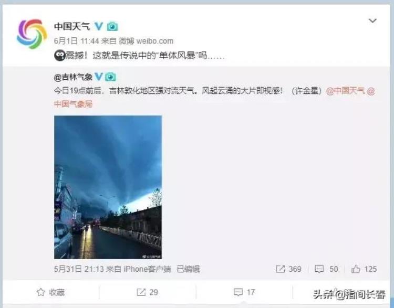Click the 5月31日 21:13 original post timestamp
This screenshot has height=308, width=394.
click(79, 269)
